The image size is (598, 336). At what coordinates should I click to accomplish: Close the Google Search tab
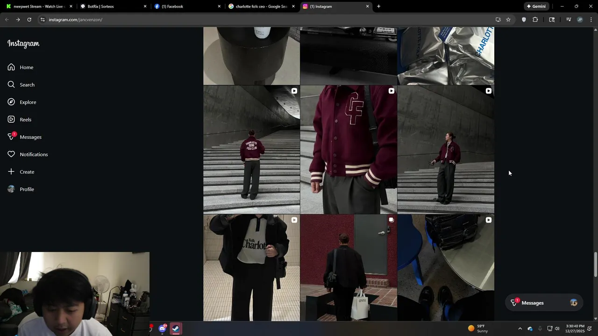coord(293,7)
